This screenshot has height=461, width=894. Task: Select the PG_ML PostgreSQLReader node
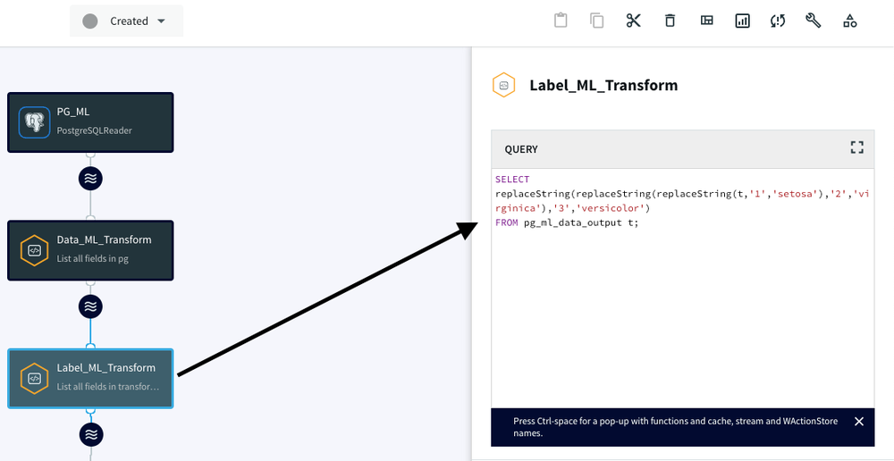tap(90, 122)
